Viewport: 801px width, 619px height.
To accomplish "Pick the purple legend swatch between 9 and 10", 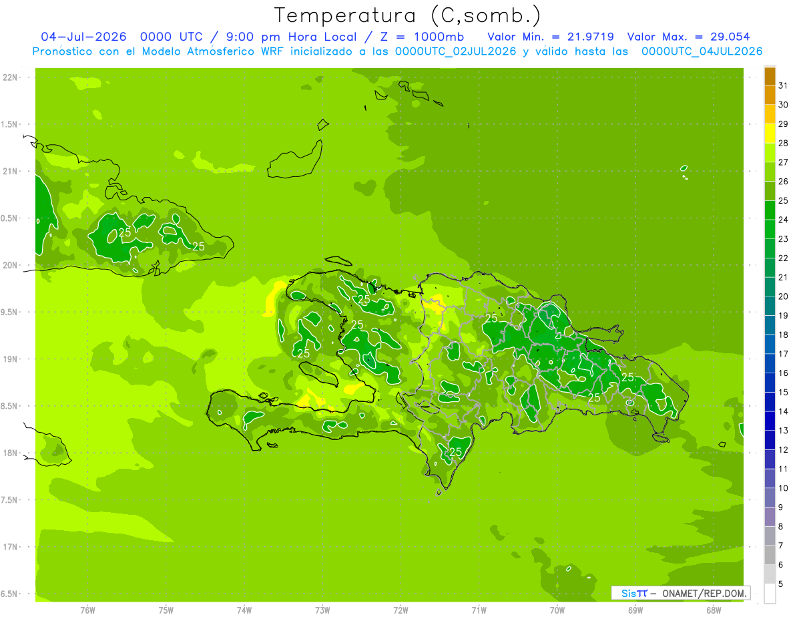I will [x=770, y=497].
